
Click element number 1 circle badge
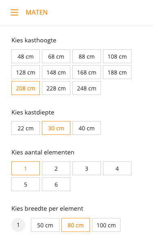(x=18, y=225)
